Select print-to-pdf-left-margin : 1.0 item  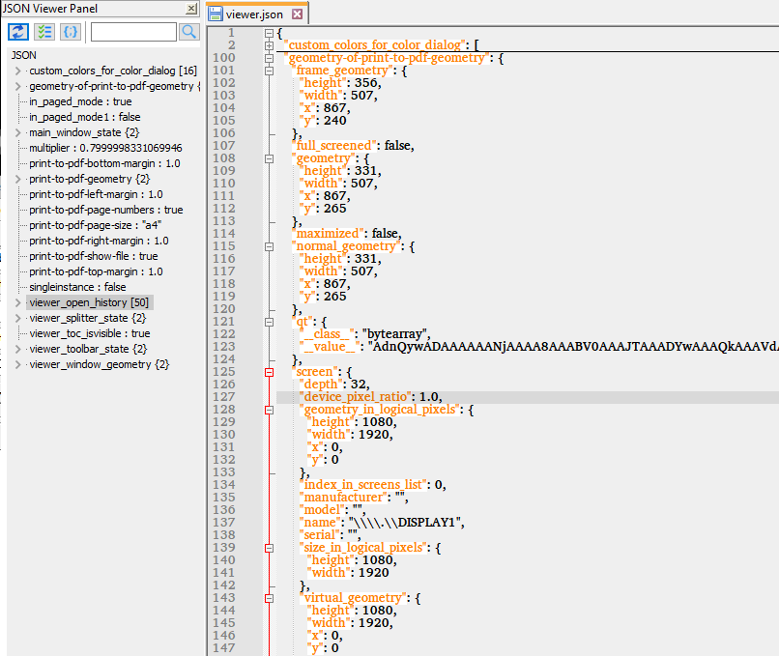coord(96,194)
